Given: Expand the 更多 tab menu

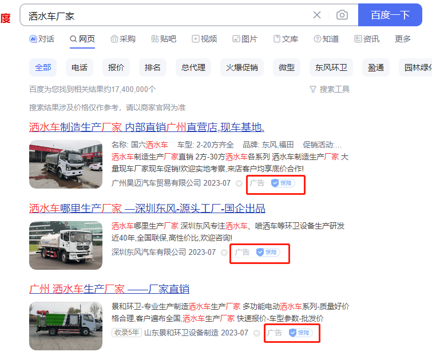Looking at the screenshot, I should click(402, 39).
